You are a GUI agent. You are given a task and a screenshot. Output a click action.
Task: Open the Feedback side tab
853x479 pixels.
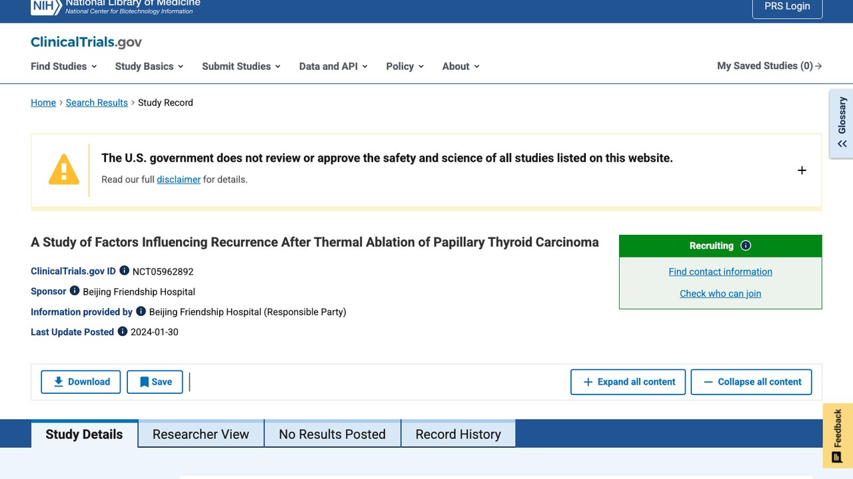[838, 436]
